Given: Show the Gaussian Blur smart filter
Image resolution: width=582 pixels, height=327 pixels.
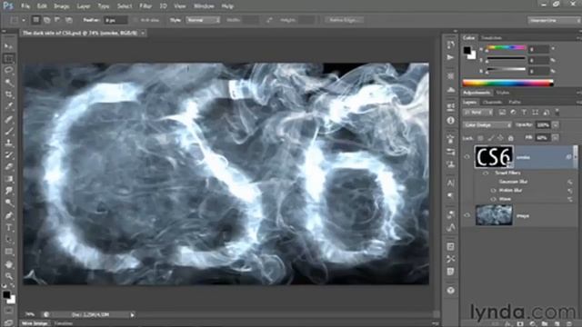Looking at the screenshot, I should [x=493, y=182].
